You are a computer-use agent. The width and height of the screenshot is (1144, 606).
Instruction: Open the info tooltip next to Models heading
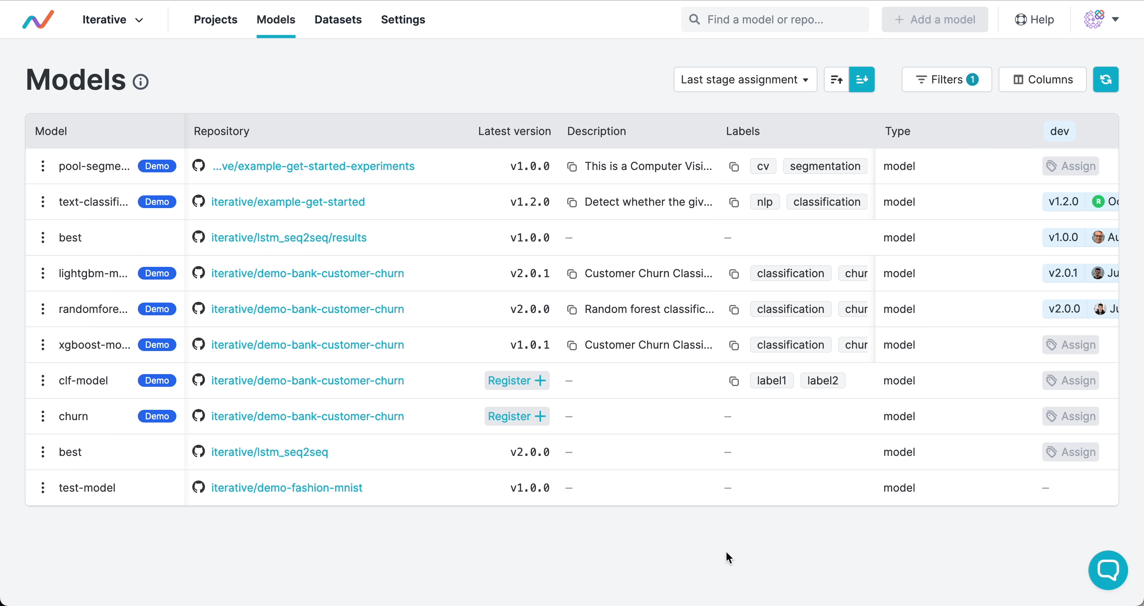point(141,81)
